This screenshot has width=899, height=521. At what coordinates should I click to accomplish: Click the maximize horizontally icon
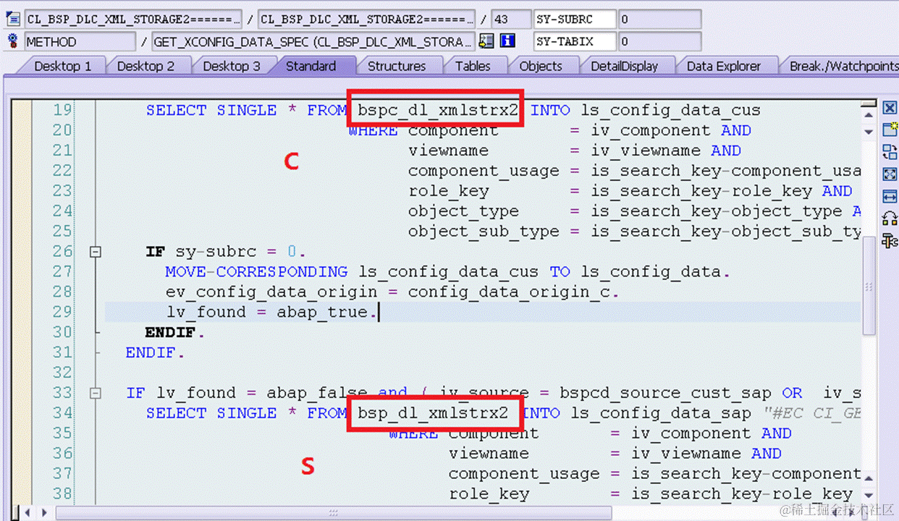coord(890,197)
